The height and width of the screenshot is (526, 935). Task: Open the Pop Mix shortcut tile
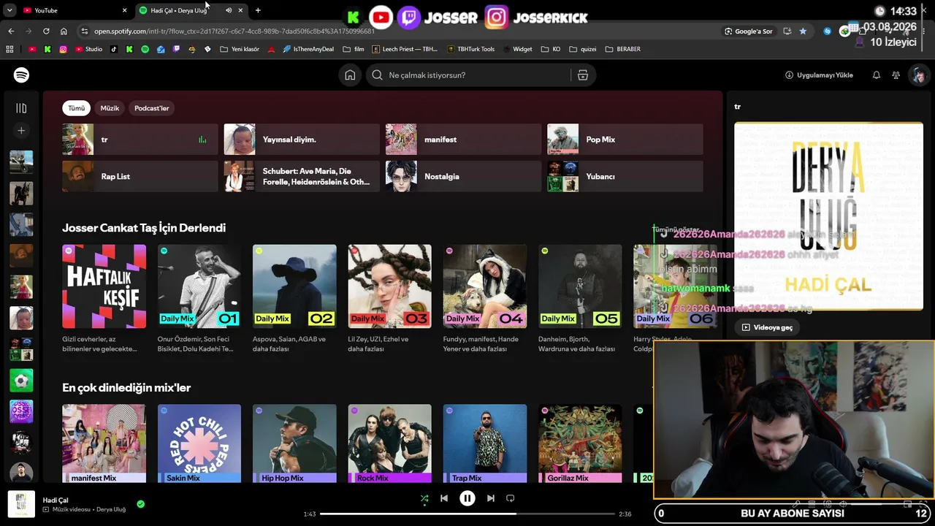pyautogui.click(x=625, y=140)
